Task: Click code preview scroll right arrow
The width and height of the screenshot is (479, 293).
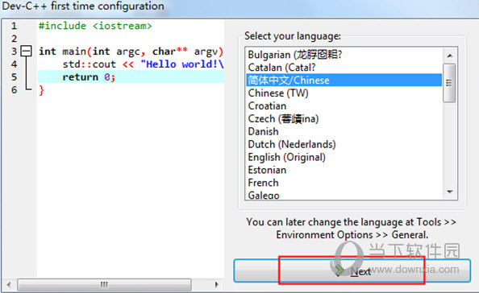Action: (217, 285)
